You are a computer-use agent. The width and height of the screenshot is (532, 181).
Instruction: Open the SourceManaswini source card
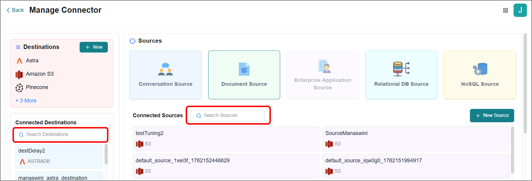point(416,139)
